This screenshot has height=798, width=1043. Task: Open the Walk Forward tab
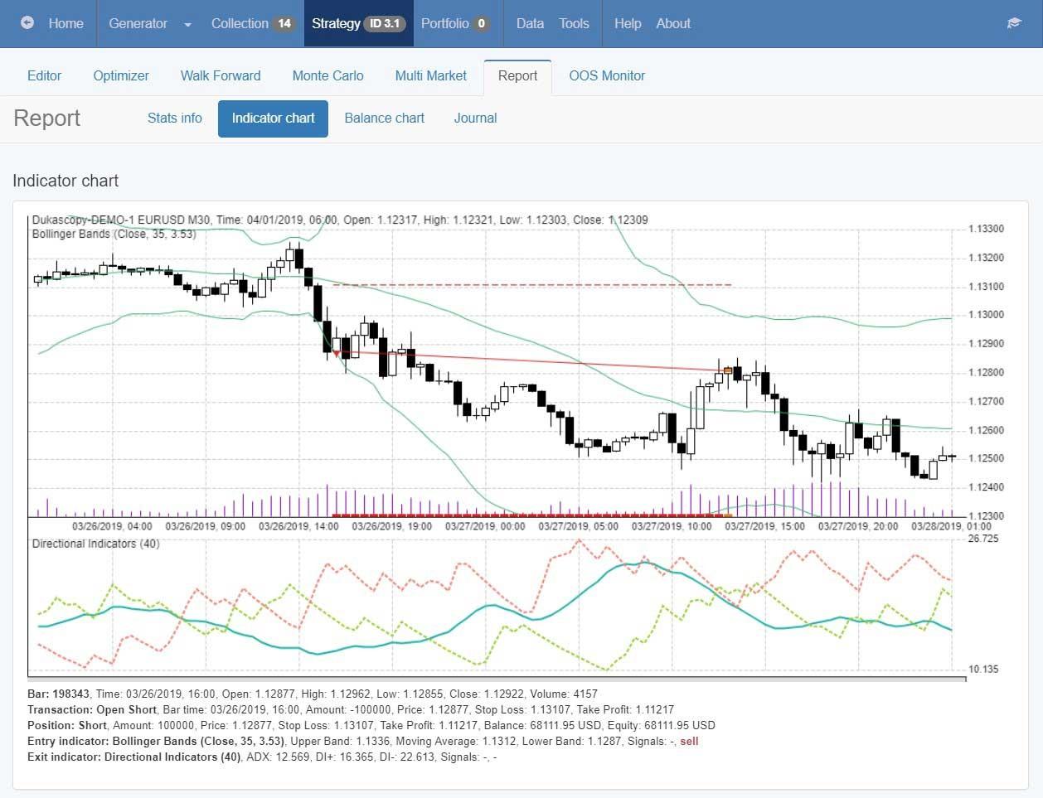pyautogui.click(x=221, y=75)
